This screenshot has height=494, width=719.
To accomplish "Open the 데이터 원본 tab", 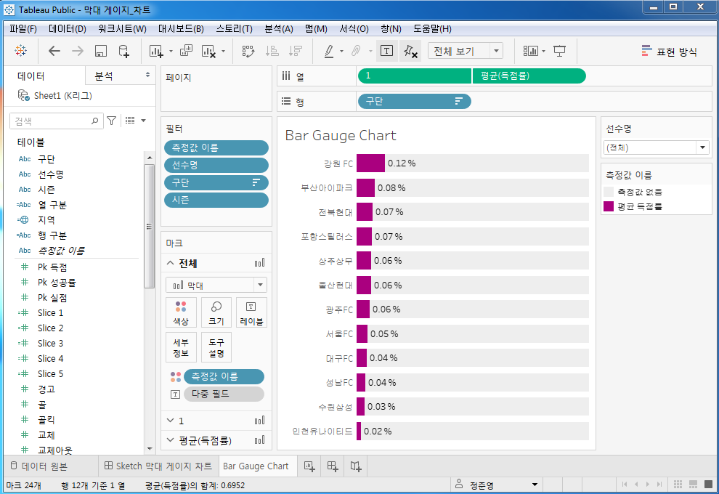I will (39, 466).
